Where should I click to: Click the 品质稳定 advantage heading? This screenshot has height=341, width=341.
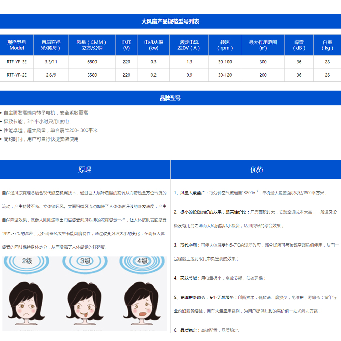(x=188, y=330)
